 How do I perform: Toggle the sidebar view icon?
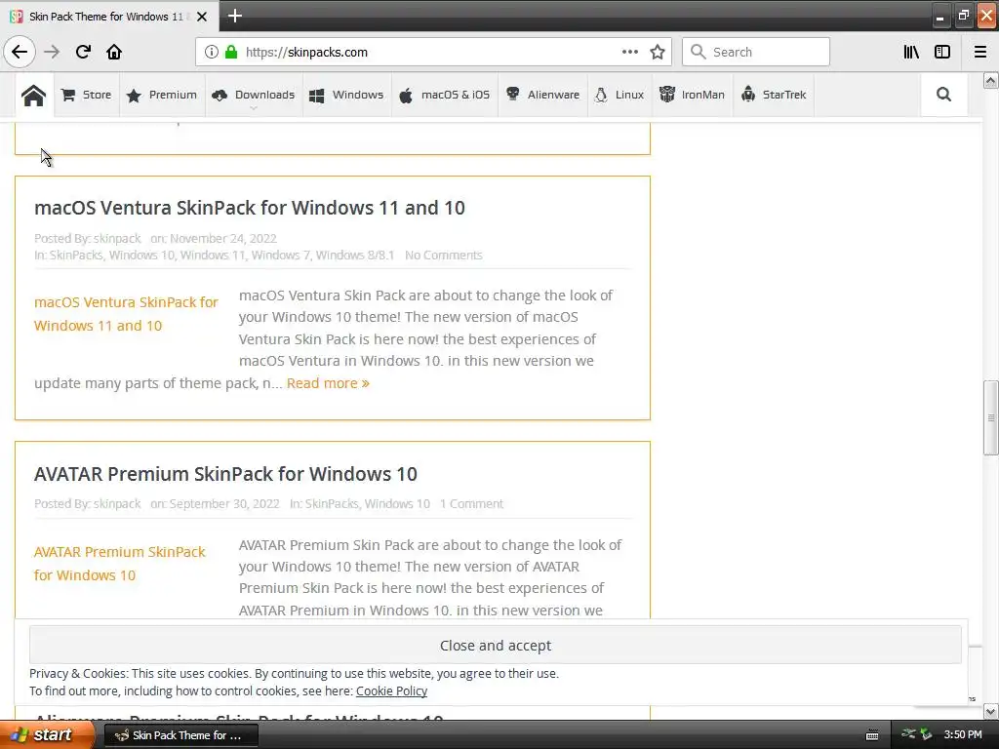(x=942, y=52)
